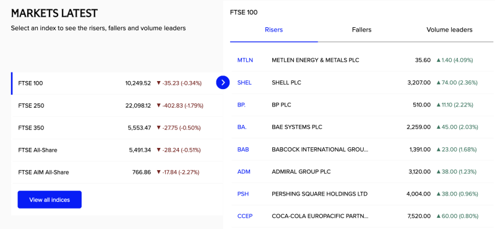Open the ADM ticker link

(244, 172)
